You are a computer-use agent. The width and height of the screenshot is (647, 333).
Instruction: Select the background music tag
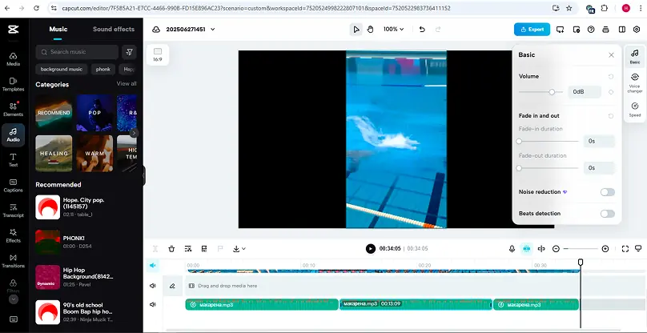tap(62, 70)
